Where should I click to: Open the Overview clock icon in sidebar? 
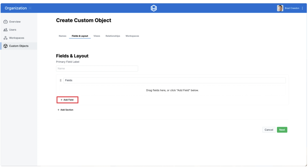pos(6,22)
